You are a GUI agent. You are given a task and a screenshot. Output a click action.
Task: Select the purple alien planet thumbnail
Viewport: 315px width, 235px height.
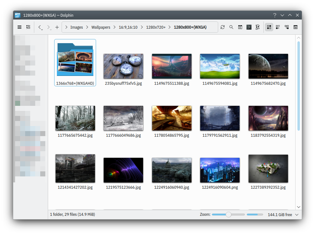click(268, 118)
